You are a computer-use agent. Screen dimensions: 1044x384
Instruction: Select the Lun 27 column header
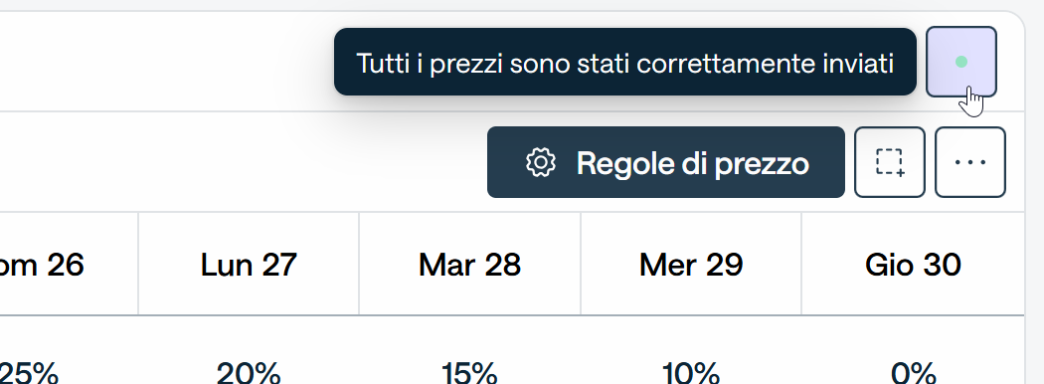tap(249, 265)
